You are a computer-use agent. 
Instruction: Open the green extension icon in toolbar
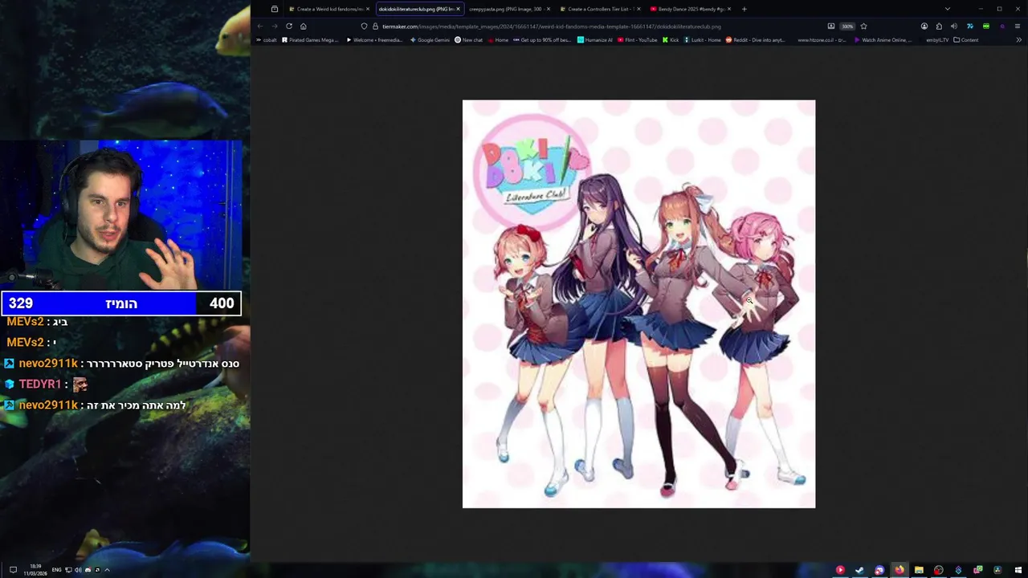point(986,26)
